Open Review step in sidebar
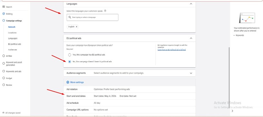The width and height of the screenshot is (263, 117). pos(9,85)
